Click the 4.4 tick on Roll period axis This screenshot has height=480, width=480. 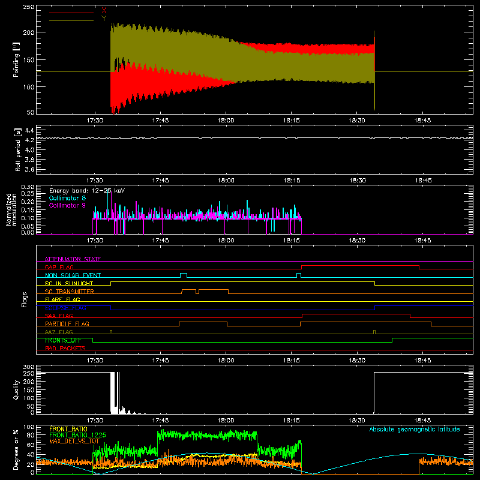(x=29, y=130)
